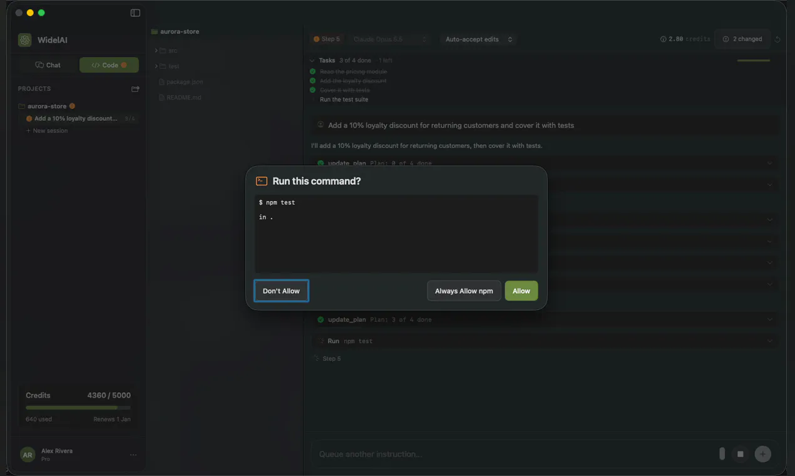Image resolution: width=795 pixels, height=476 pixels.
Task: Choose Always Allow npm
Action: [x=464, y=291]
